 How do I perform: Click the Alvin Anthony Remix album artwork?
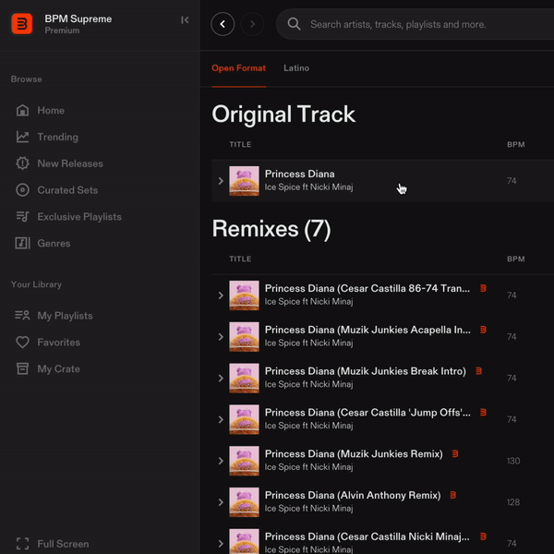(x=244, y=502)
